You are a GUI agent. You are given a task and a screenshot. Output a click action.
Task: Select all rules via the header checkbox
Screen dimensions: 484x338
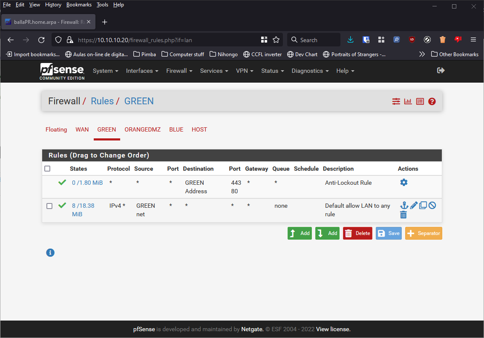pyautogui.click(x=47, y=168)
